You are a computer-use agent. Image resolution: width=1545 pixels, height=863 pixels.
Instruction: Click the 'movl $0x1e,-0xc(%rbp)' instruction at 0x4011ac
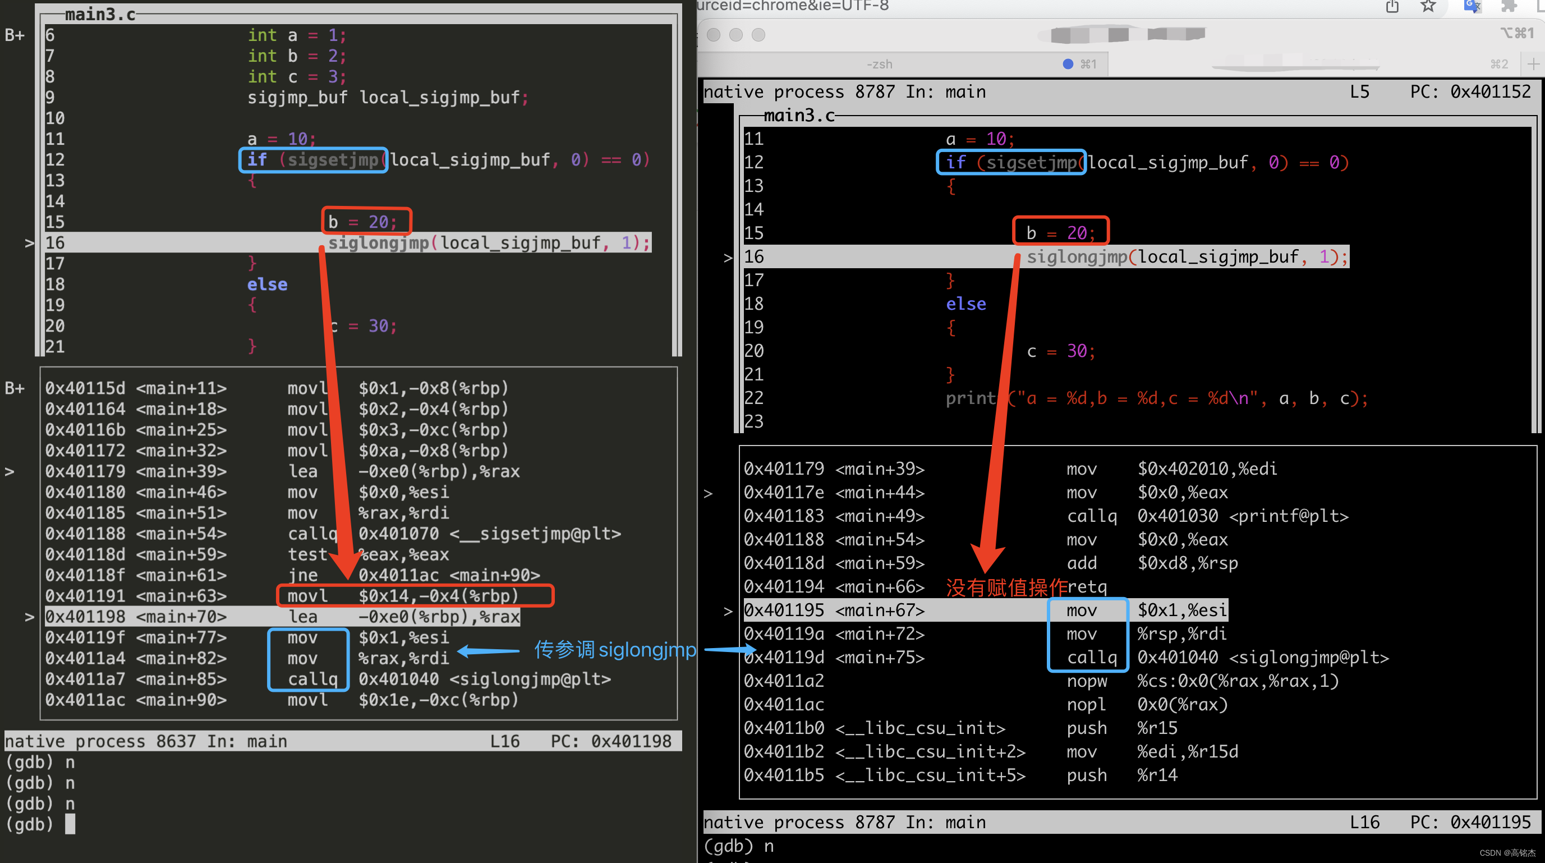(402, 700)
